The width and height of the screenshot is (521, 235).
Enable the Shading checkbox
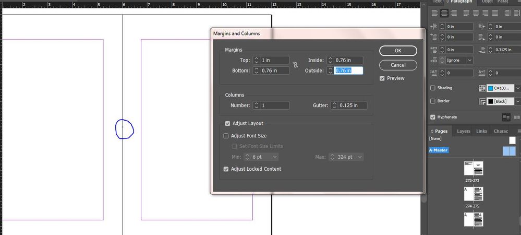(x=433, y=88)
